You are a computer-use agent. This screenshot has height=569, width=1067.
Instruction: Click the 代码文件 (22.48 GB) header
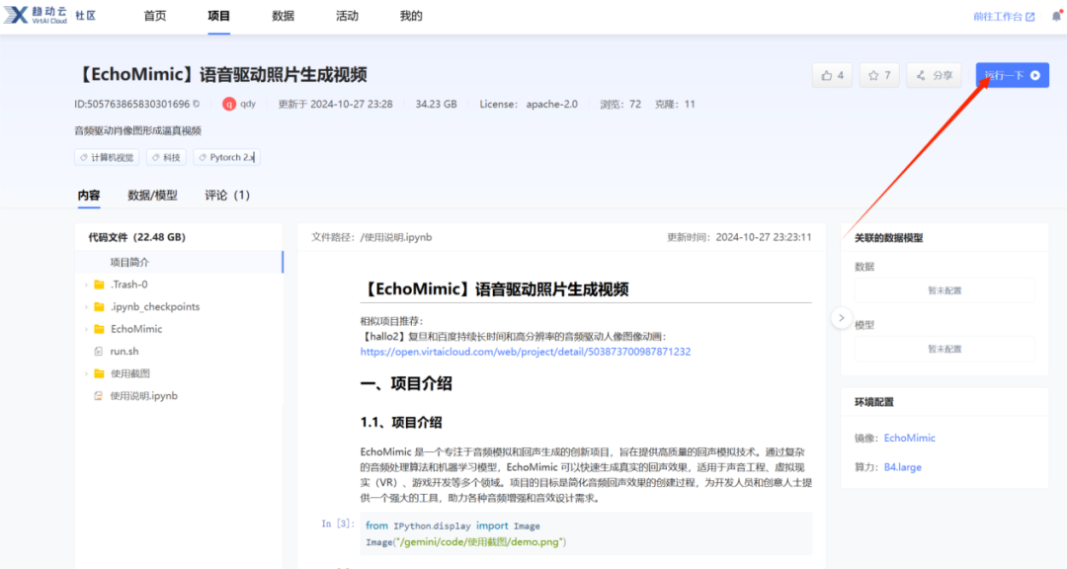136,237
